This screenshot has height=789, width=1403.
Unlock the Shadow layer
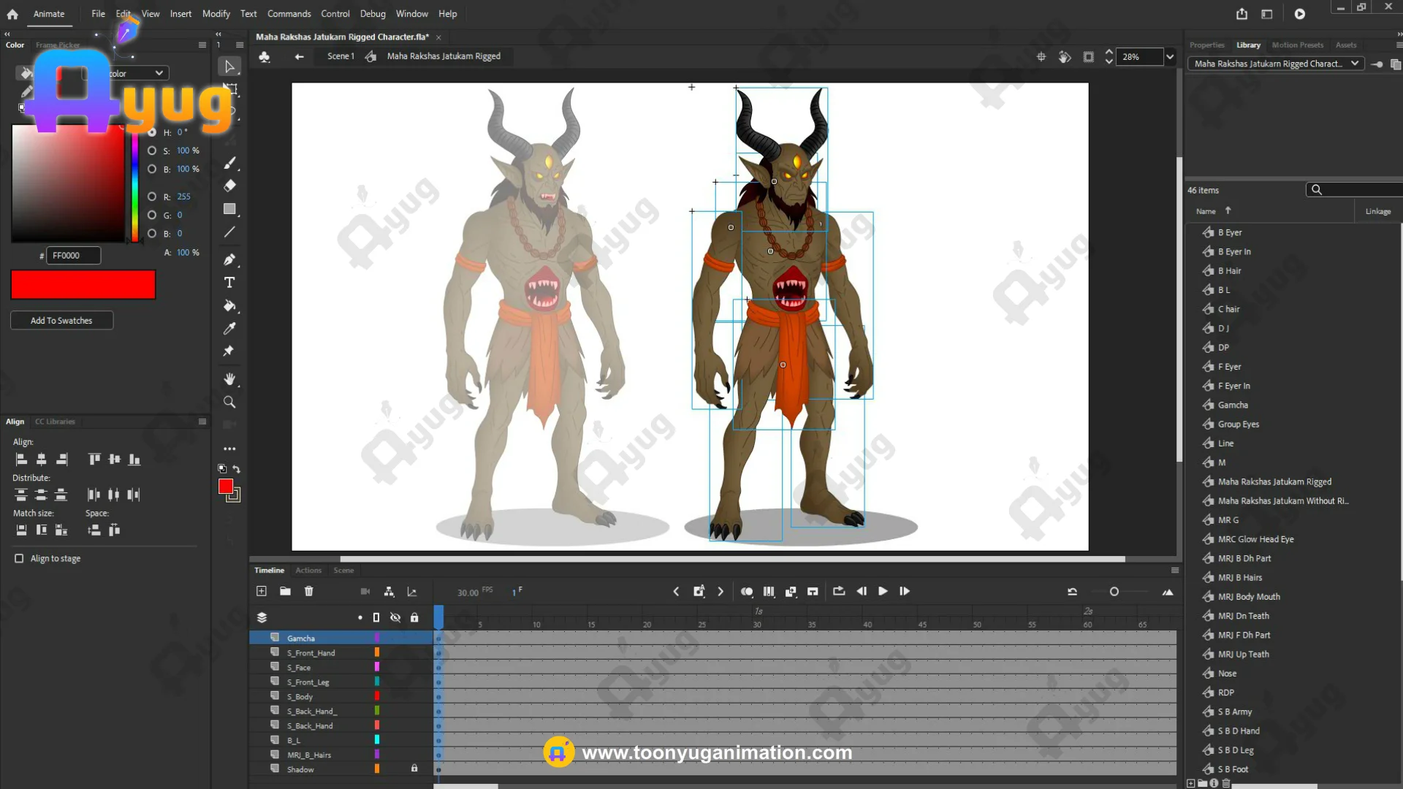click(x=414, y=769)
